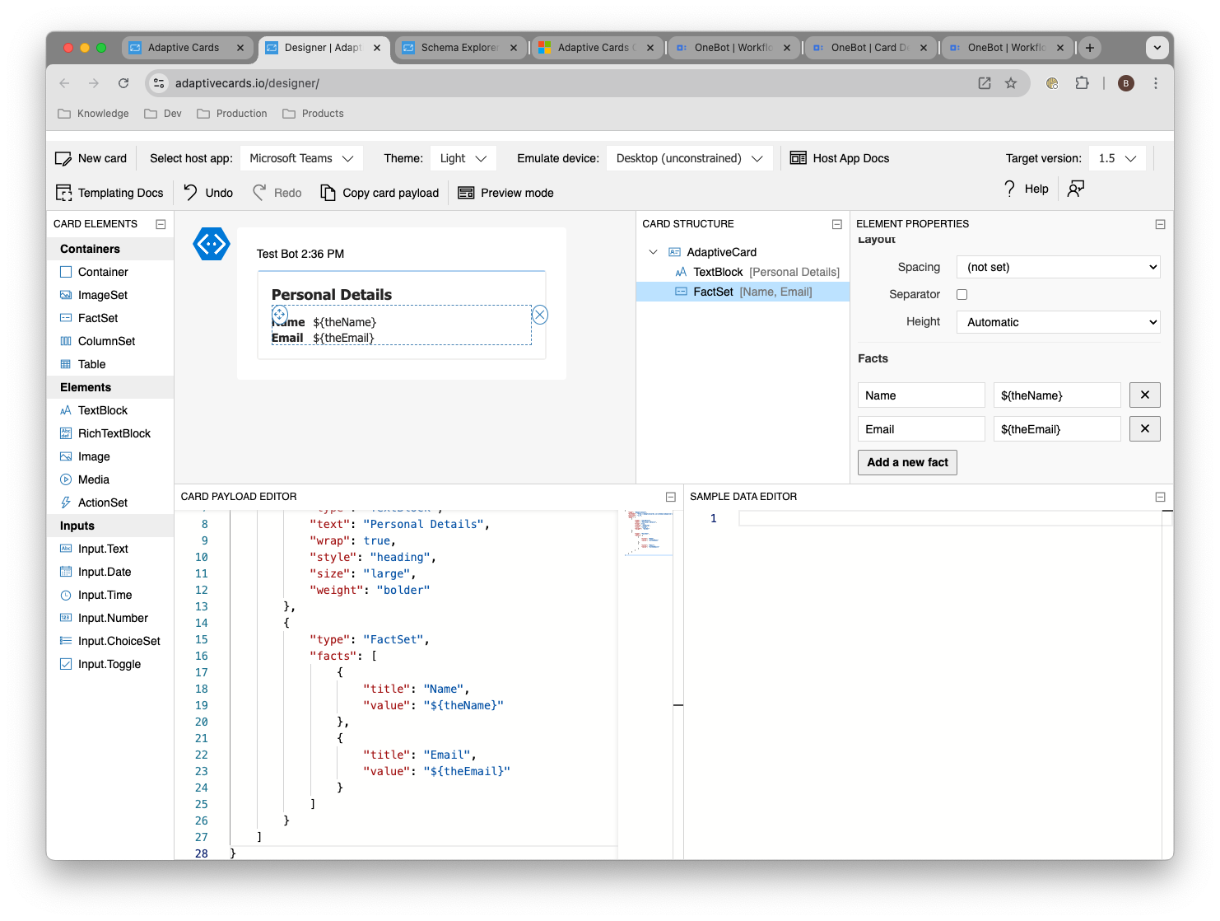The width and height of the screenshot is (1220, 921).
Task: Remove the FactSet from the card preview
Action: click(540, 315)
